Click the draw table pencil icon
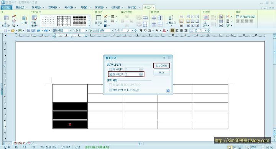Image resolution: width=276 pixels, height=149 pixels. pyautogui.click(x=14, y=17)
